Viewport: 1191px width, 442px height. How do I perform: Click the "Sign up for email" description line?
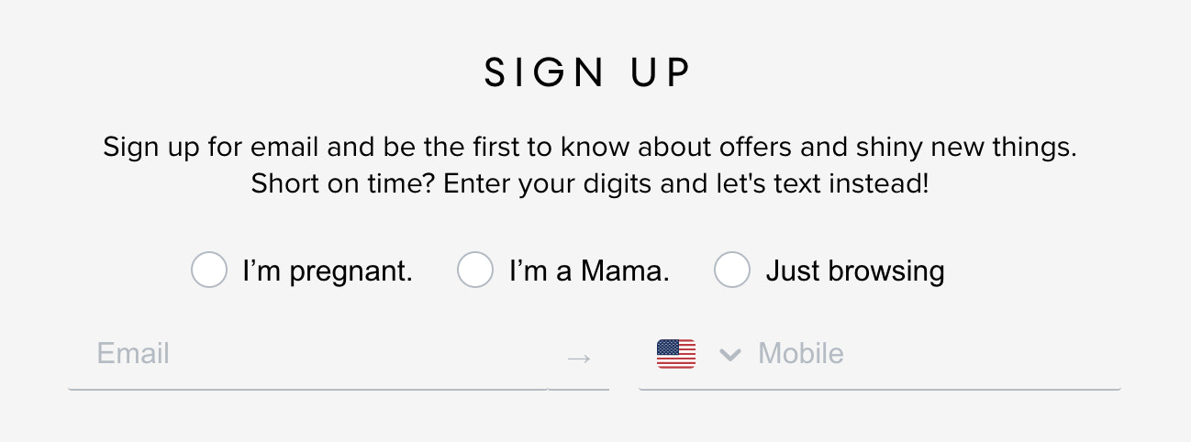coord(589,147)
